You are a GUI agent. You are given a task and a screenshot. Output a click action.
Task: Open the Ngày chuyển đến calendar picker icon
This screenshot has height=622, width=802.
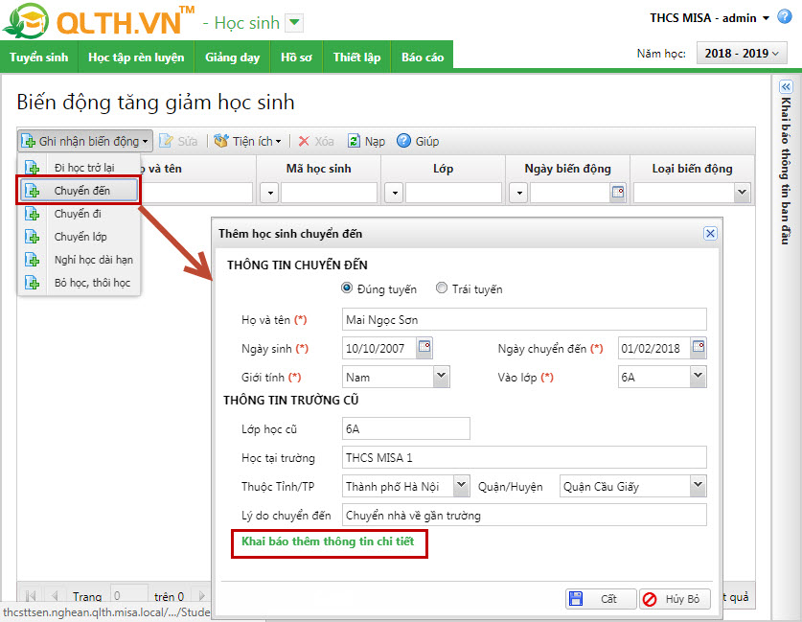(x=699, y=347)
